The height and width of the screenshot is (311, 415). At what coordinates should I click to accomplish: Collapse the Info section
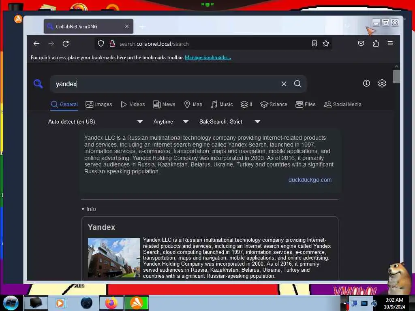click(x=89, y=209)
